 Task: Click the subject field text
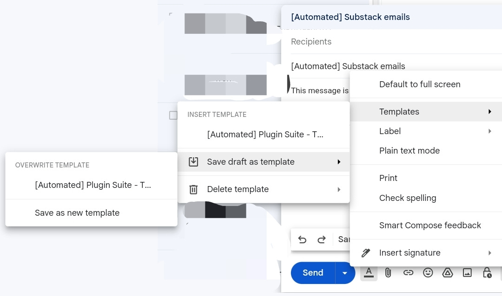pos(348,66)
